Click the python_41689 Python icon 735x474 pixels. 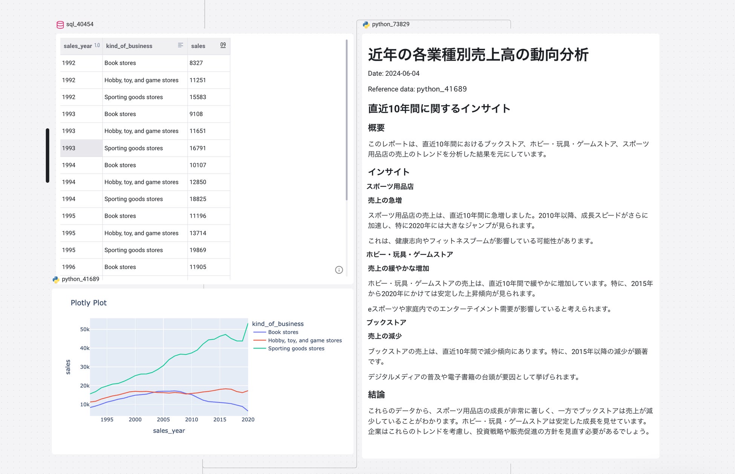(x=56, y=279)
